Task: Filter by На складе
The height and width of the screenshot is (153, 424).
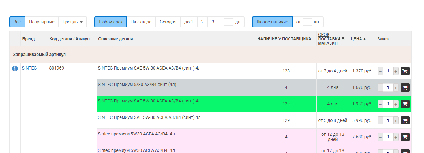Action: click(141, 22)
